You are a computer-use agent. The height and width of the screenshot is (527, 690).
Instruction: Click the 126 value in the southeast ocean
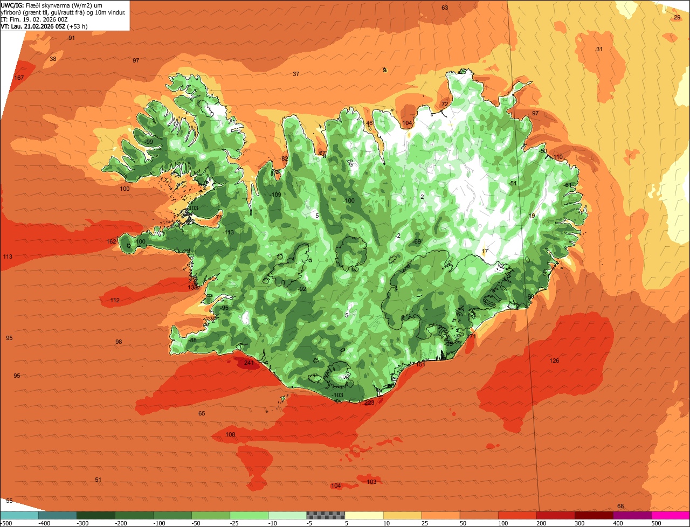554,360
